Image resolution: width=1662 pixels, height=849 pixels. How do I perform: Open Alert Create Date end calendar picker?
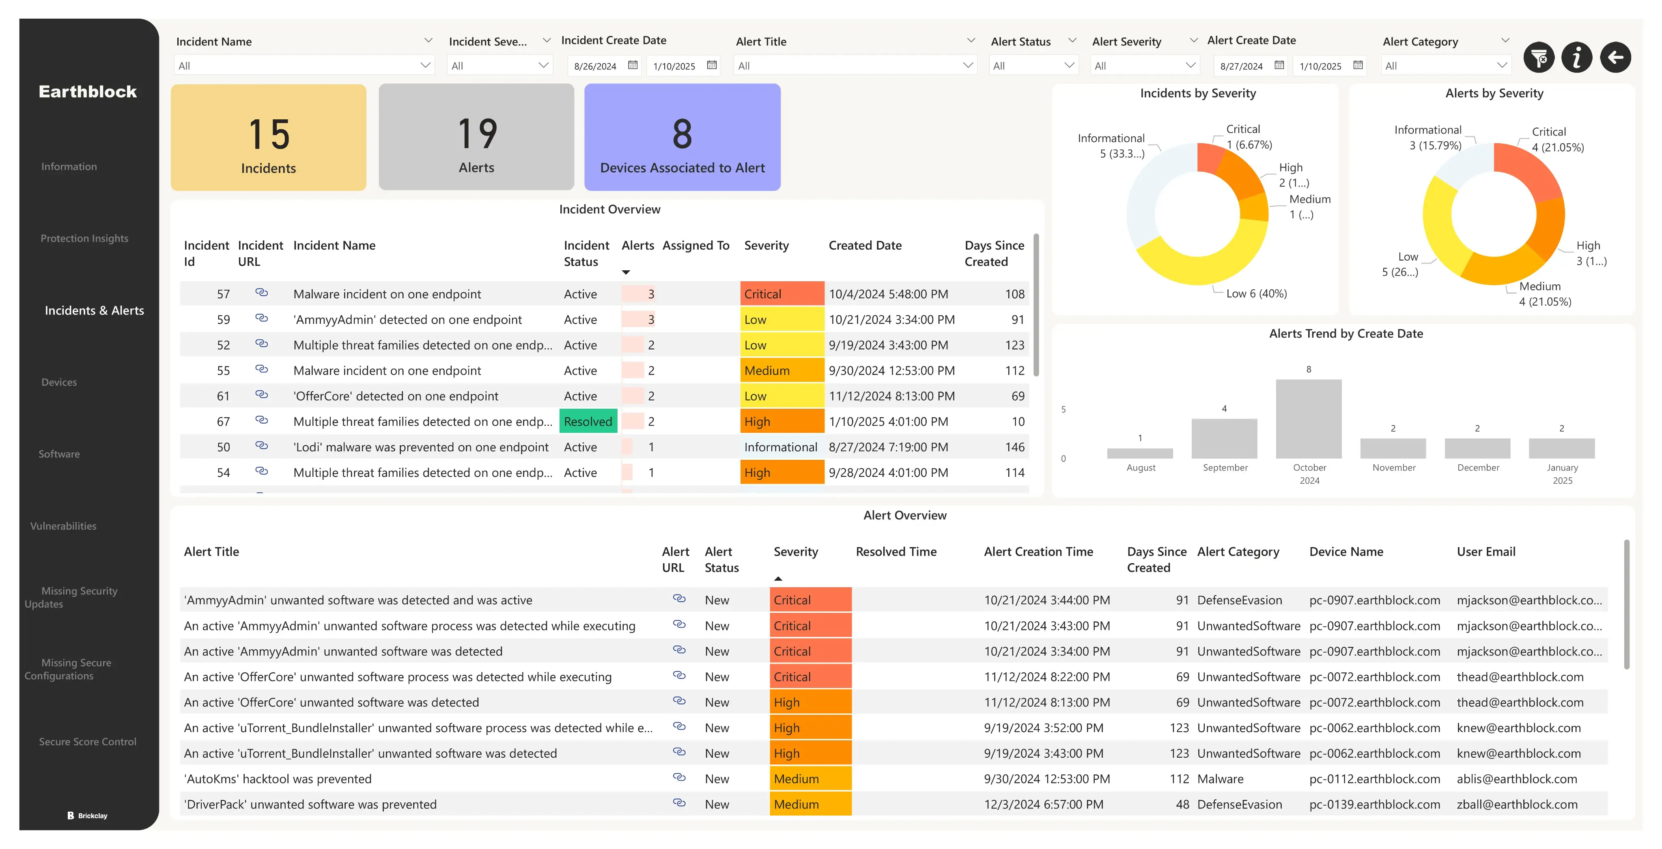[x=1357, y=65]
